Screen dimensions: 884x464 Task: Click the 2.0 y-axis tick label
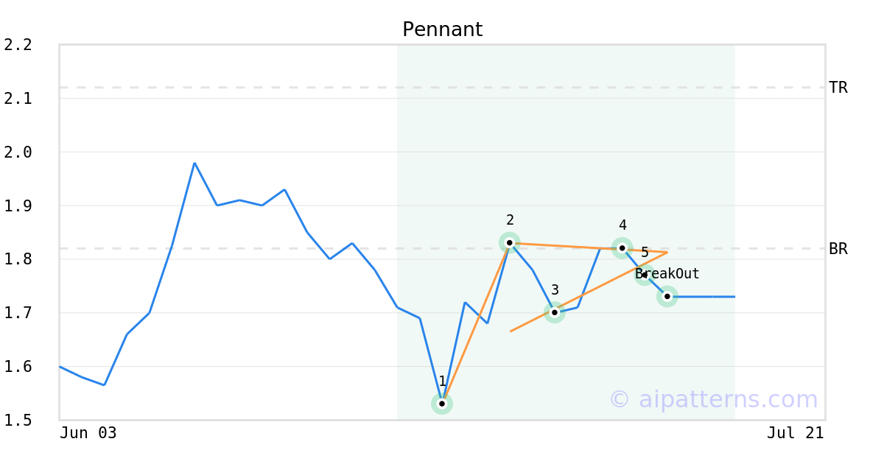point(18,152)
